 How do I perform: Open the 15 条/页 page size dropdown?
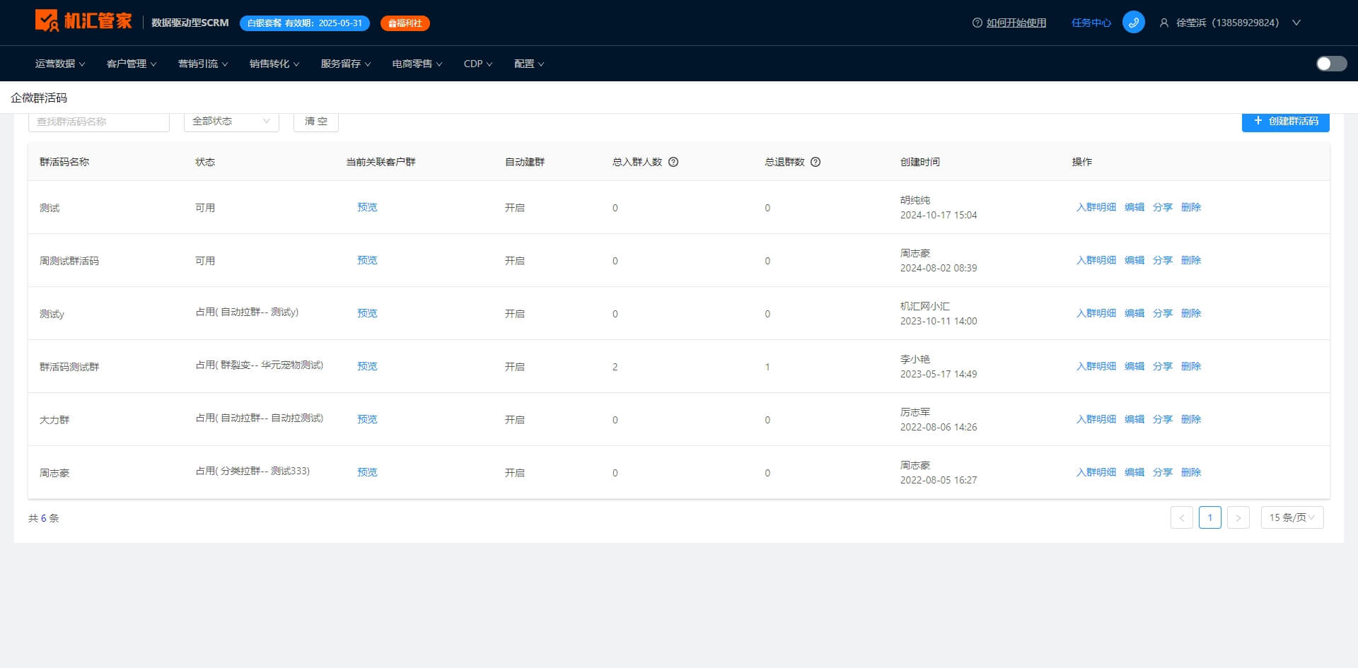click(x=1292, y=517)
